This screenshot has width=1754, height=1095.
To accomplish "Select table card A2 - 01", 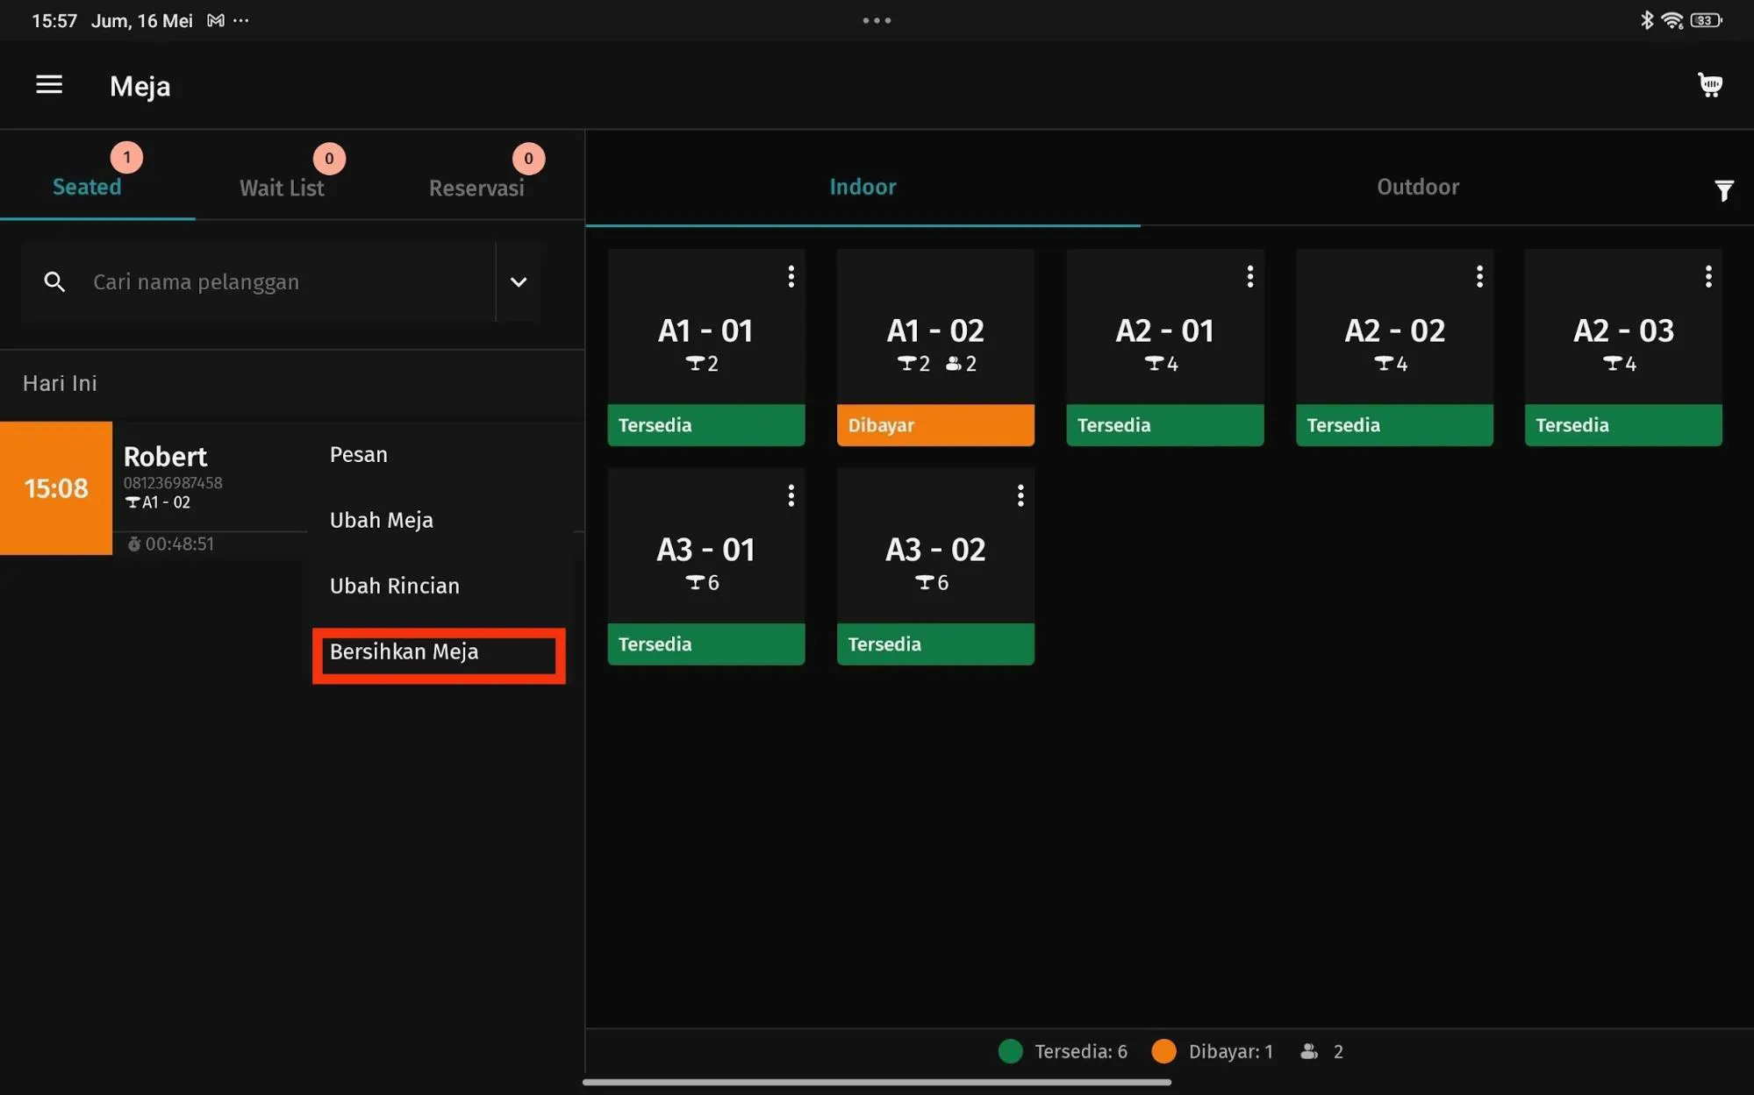I will [1164, 347].
